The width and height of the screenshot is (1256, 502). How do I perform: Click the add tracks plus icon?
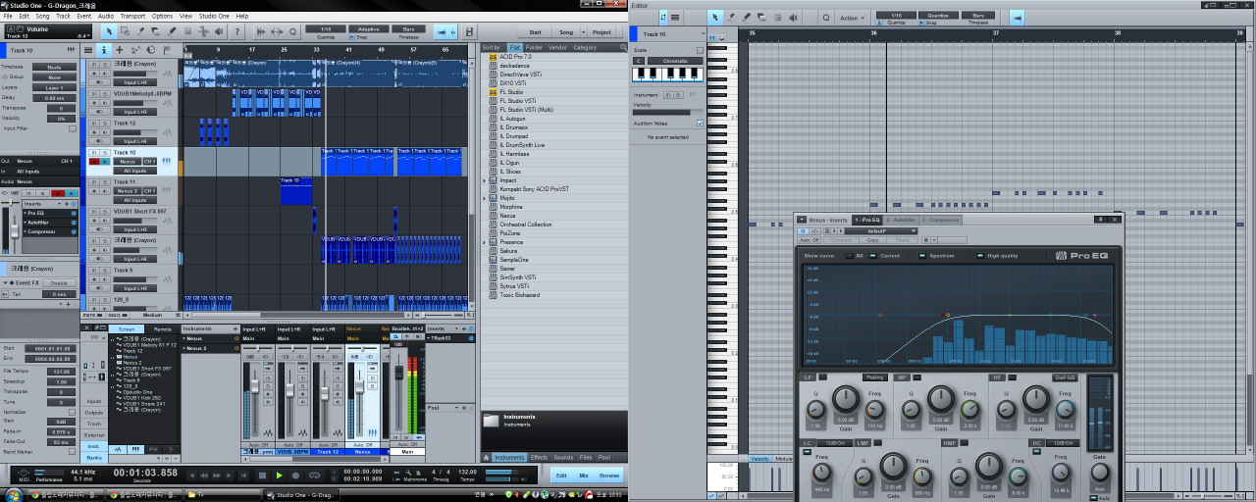(x=120, y=50)
